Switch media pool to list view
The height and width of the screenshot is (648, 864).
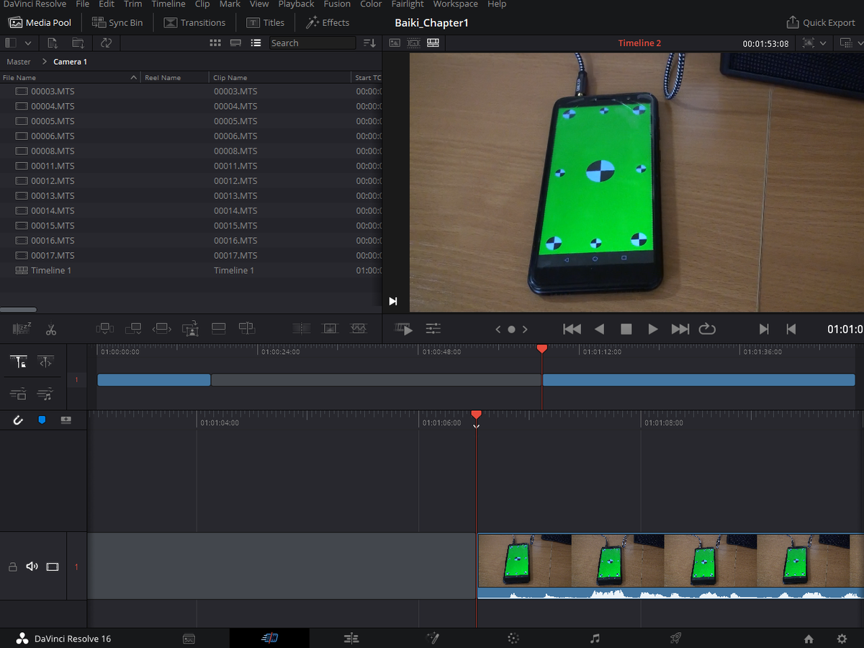pyautogui.click(x=256, y=43)
